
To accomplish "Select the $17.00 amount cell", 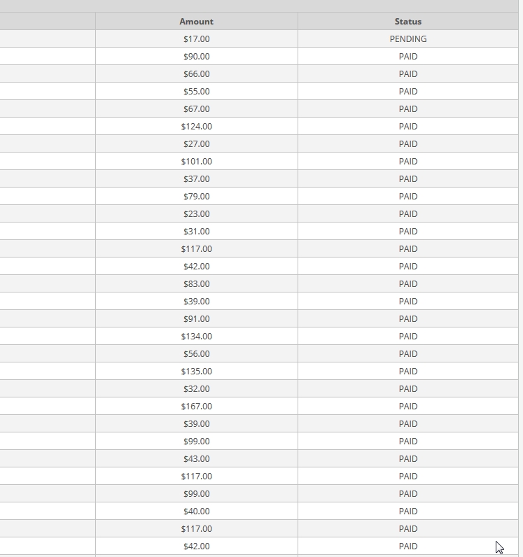I will click(x=196, y=39).
